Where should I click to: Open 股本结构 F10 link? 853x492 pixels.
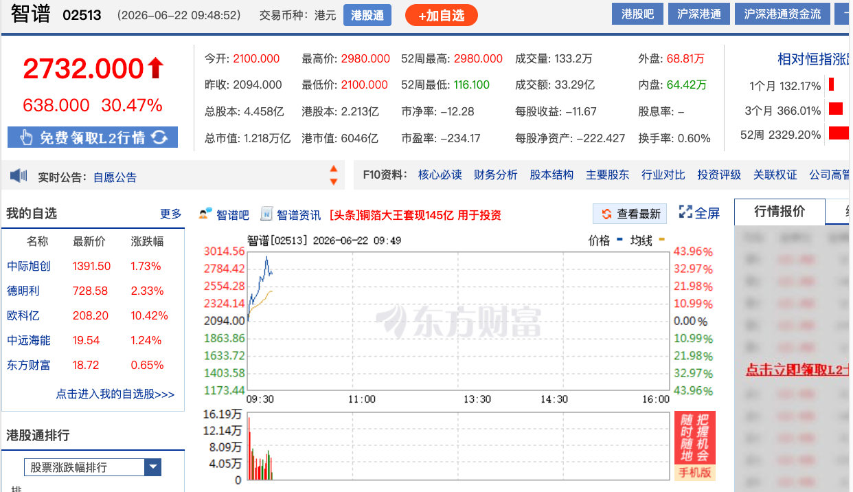[x=551, y=175]
